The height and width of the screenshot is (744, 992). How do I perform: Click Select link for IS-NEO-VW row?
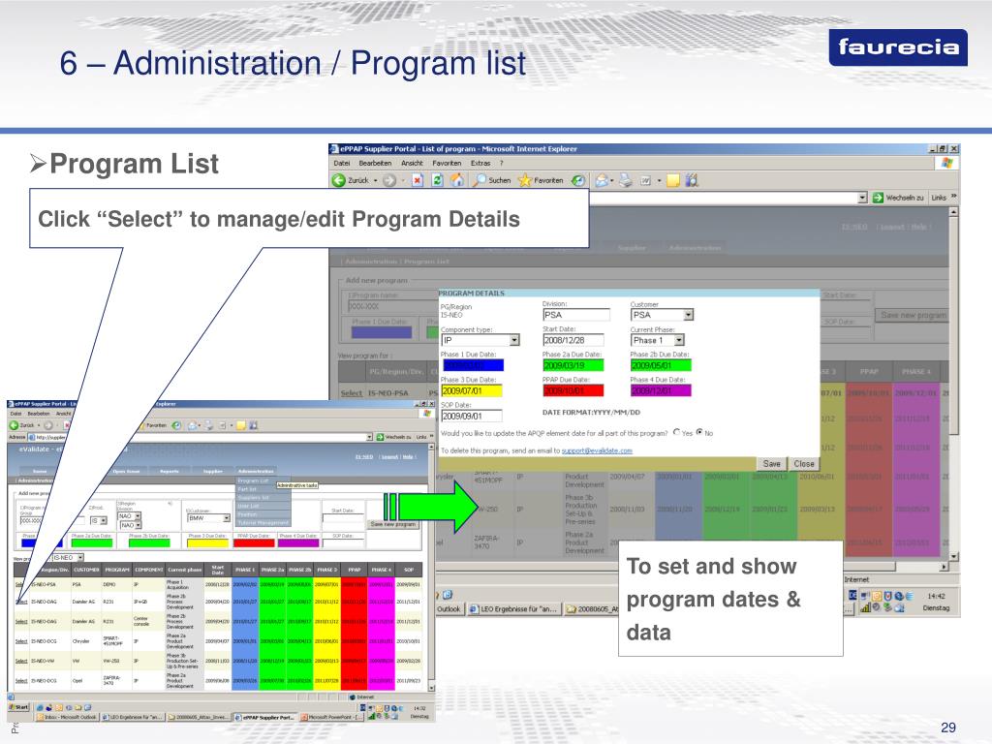(21, 661)
